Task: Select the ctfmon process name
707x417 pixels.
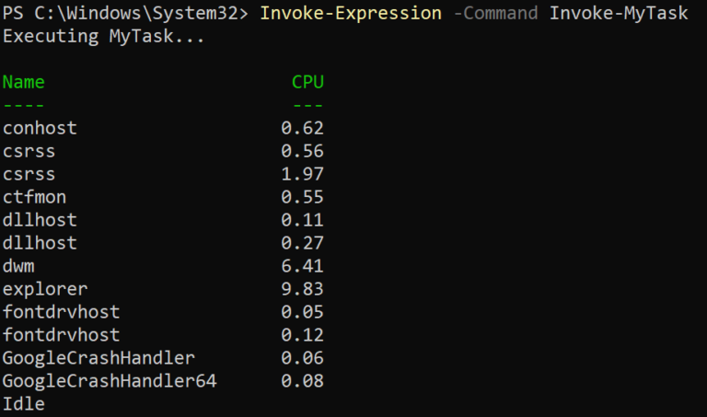Action: tap(34, 197)
